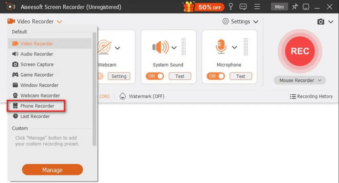Select Webcam Recorder menu entry
Screen dimensions: 339x183
50,96
